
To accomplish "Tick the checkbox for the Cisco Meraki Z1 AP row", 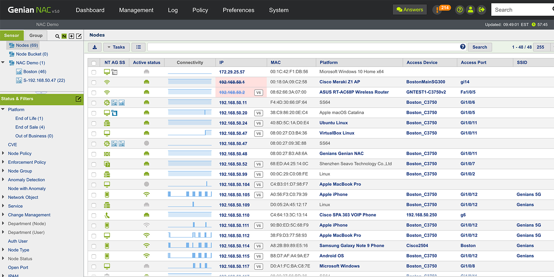I will tap(94, 82).
